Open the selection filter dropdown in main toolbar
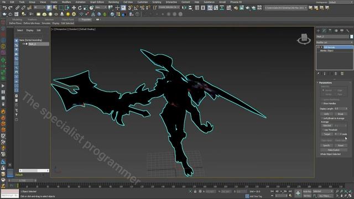The image size is (354, 199). click(39, 7)
